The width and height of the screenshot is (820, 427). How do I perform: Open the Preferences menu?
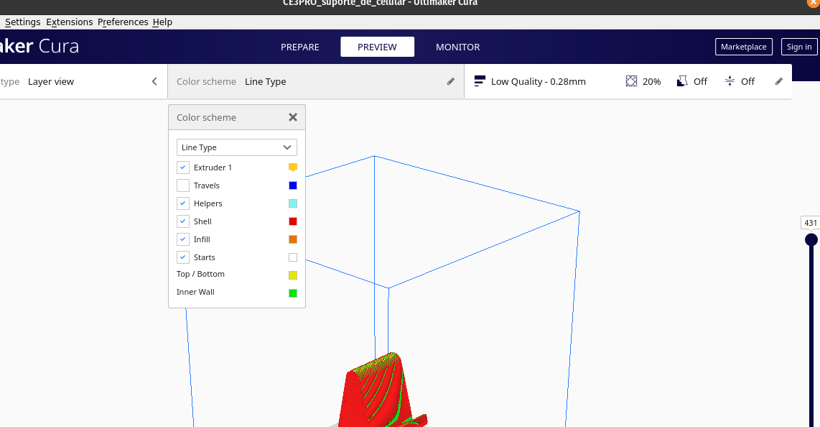pos(123,22)
